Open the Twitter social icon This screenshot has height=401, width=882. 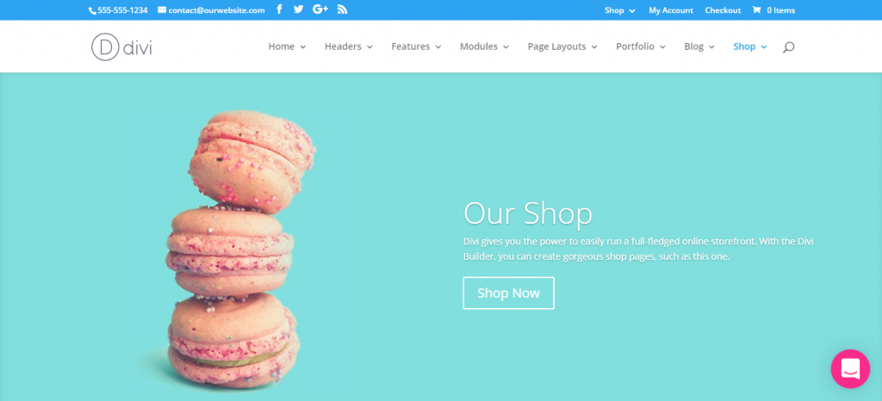[298, 9]
